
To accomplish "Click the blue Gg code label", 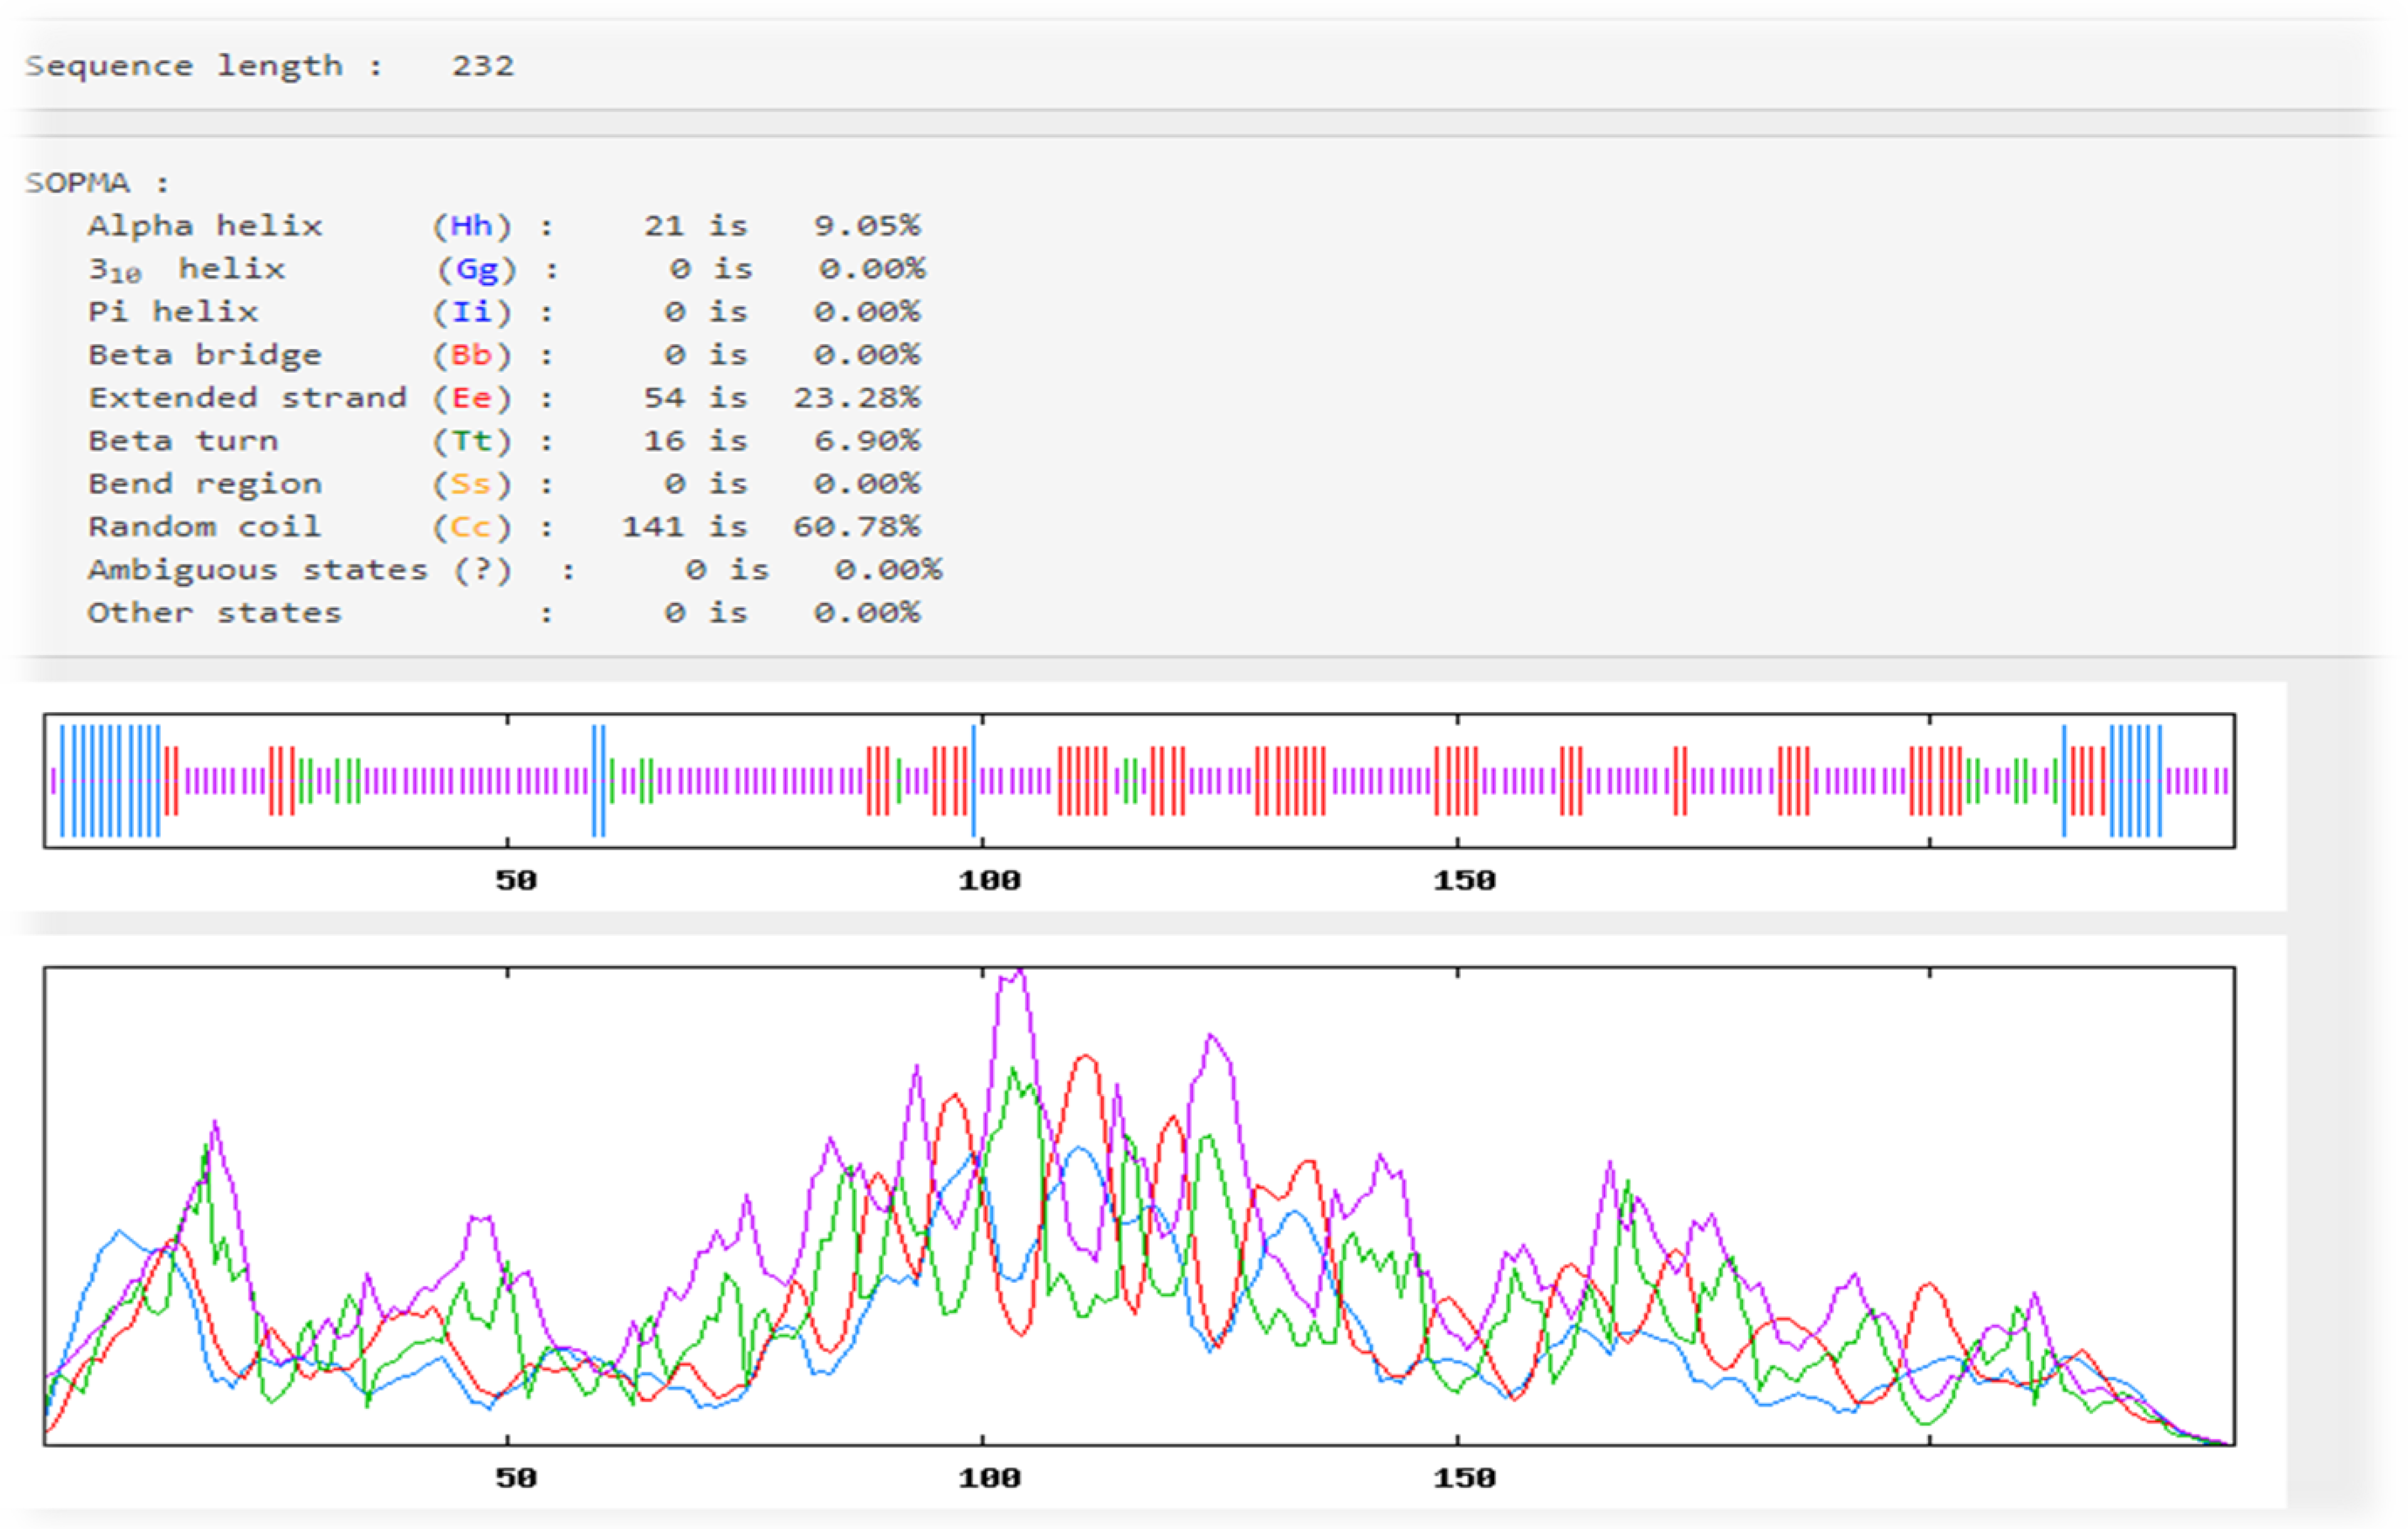I will coord(476,269).
